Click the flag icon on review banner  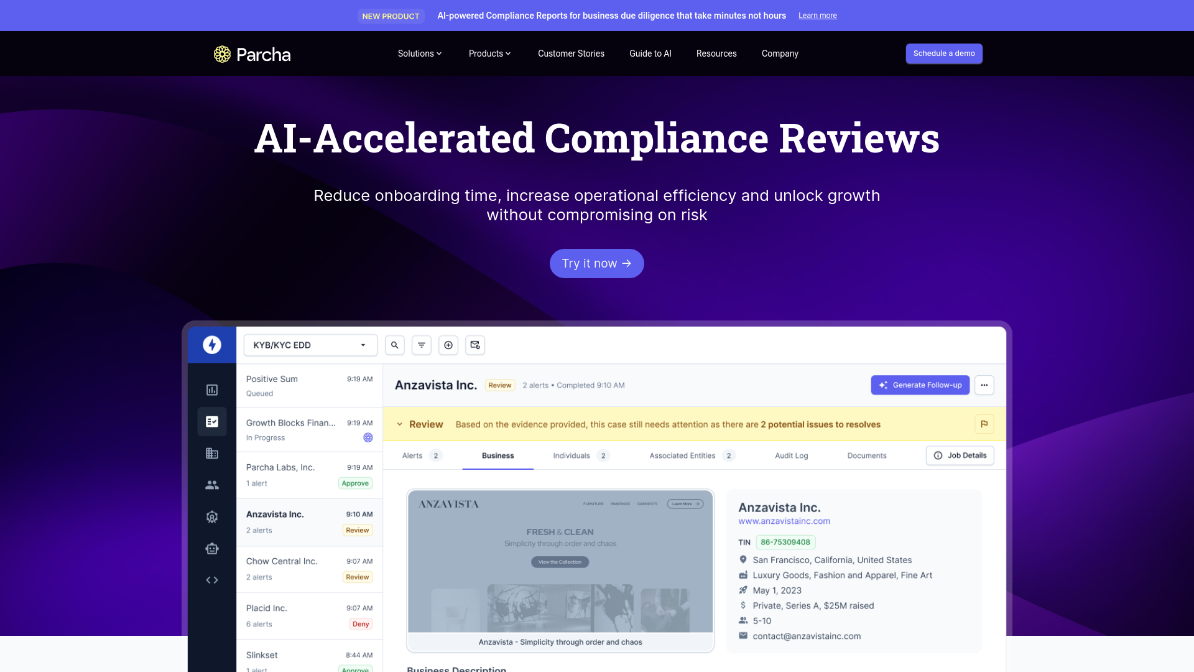coord(984,424)
